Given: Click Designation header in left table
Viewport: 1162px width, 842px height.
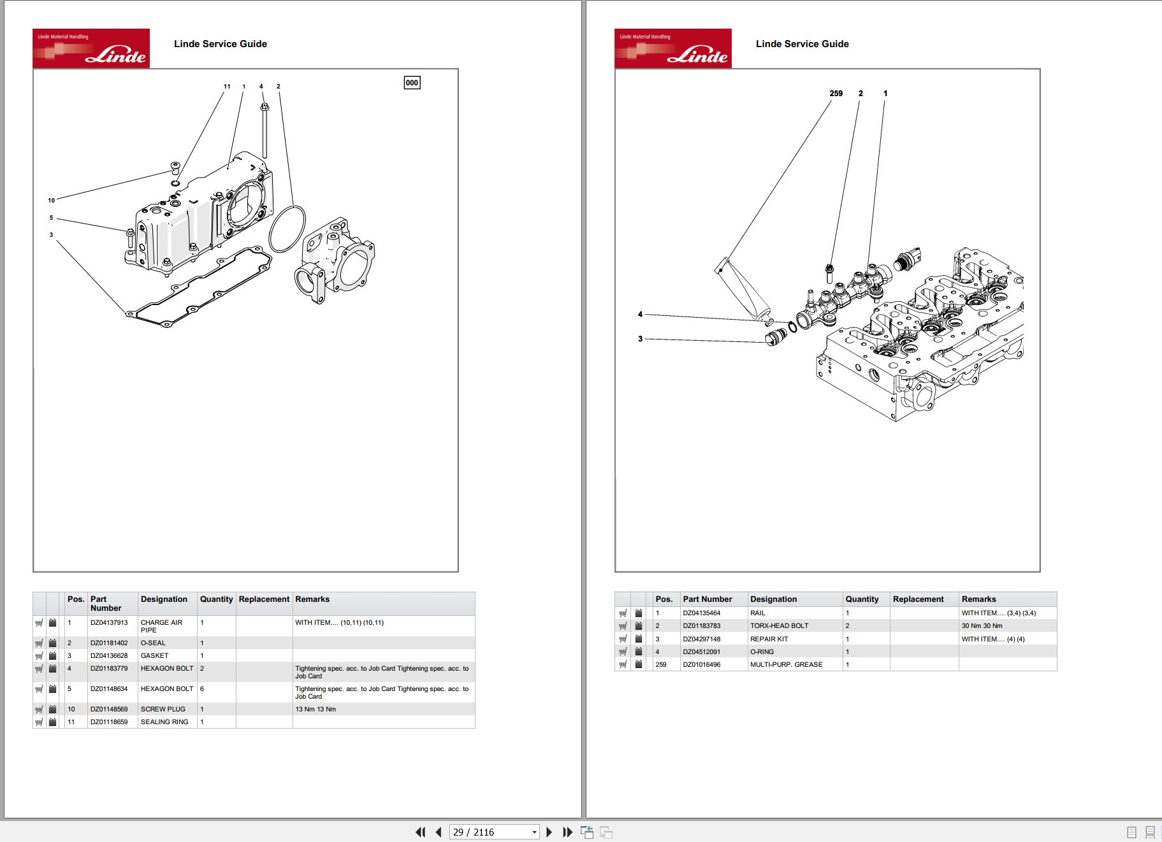Looking at the screenshot, I should [164, 599].
